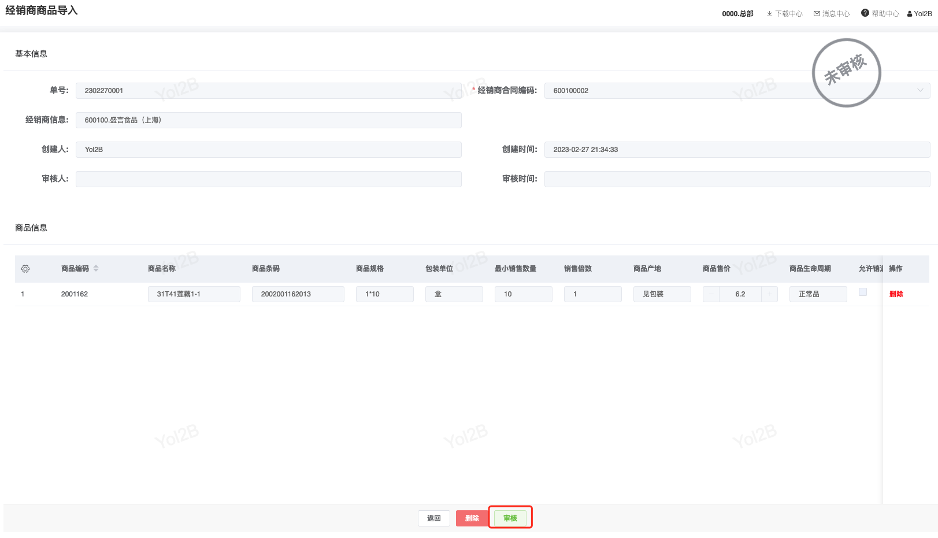Click the 返回 button
Image resolution: width=938 pixels, height=538 pixels.
(x=434, y=518)
